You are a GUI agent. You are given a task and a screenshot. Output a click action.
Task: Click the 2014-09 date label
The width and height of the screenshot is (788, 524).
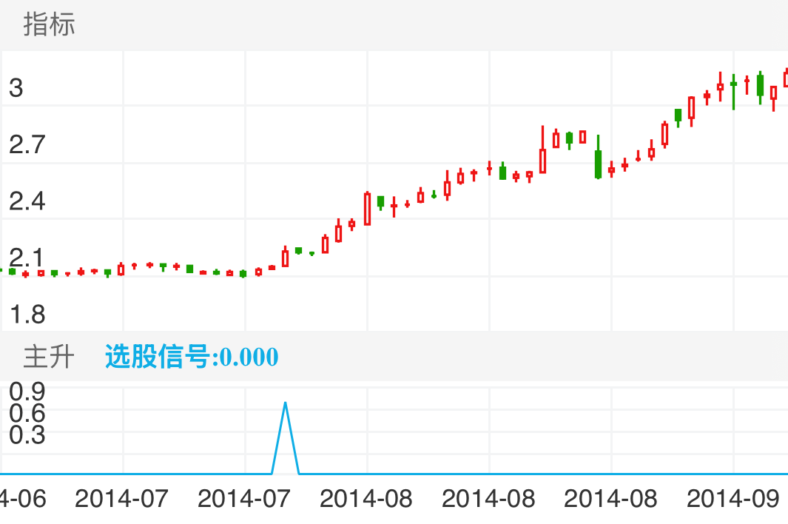tap(733, 499)
